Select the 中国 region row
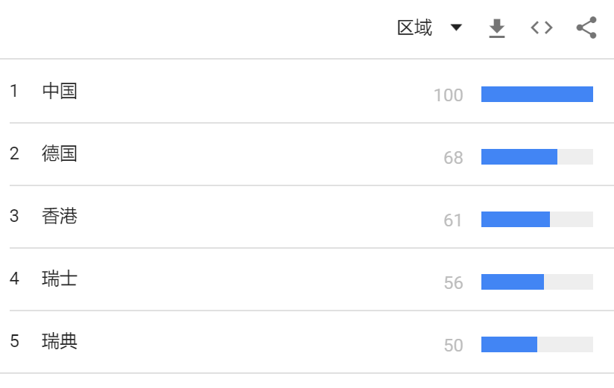 (307, 91)
